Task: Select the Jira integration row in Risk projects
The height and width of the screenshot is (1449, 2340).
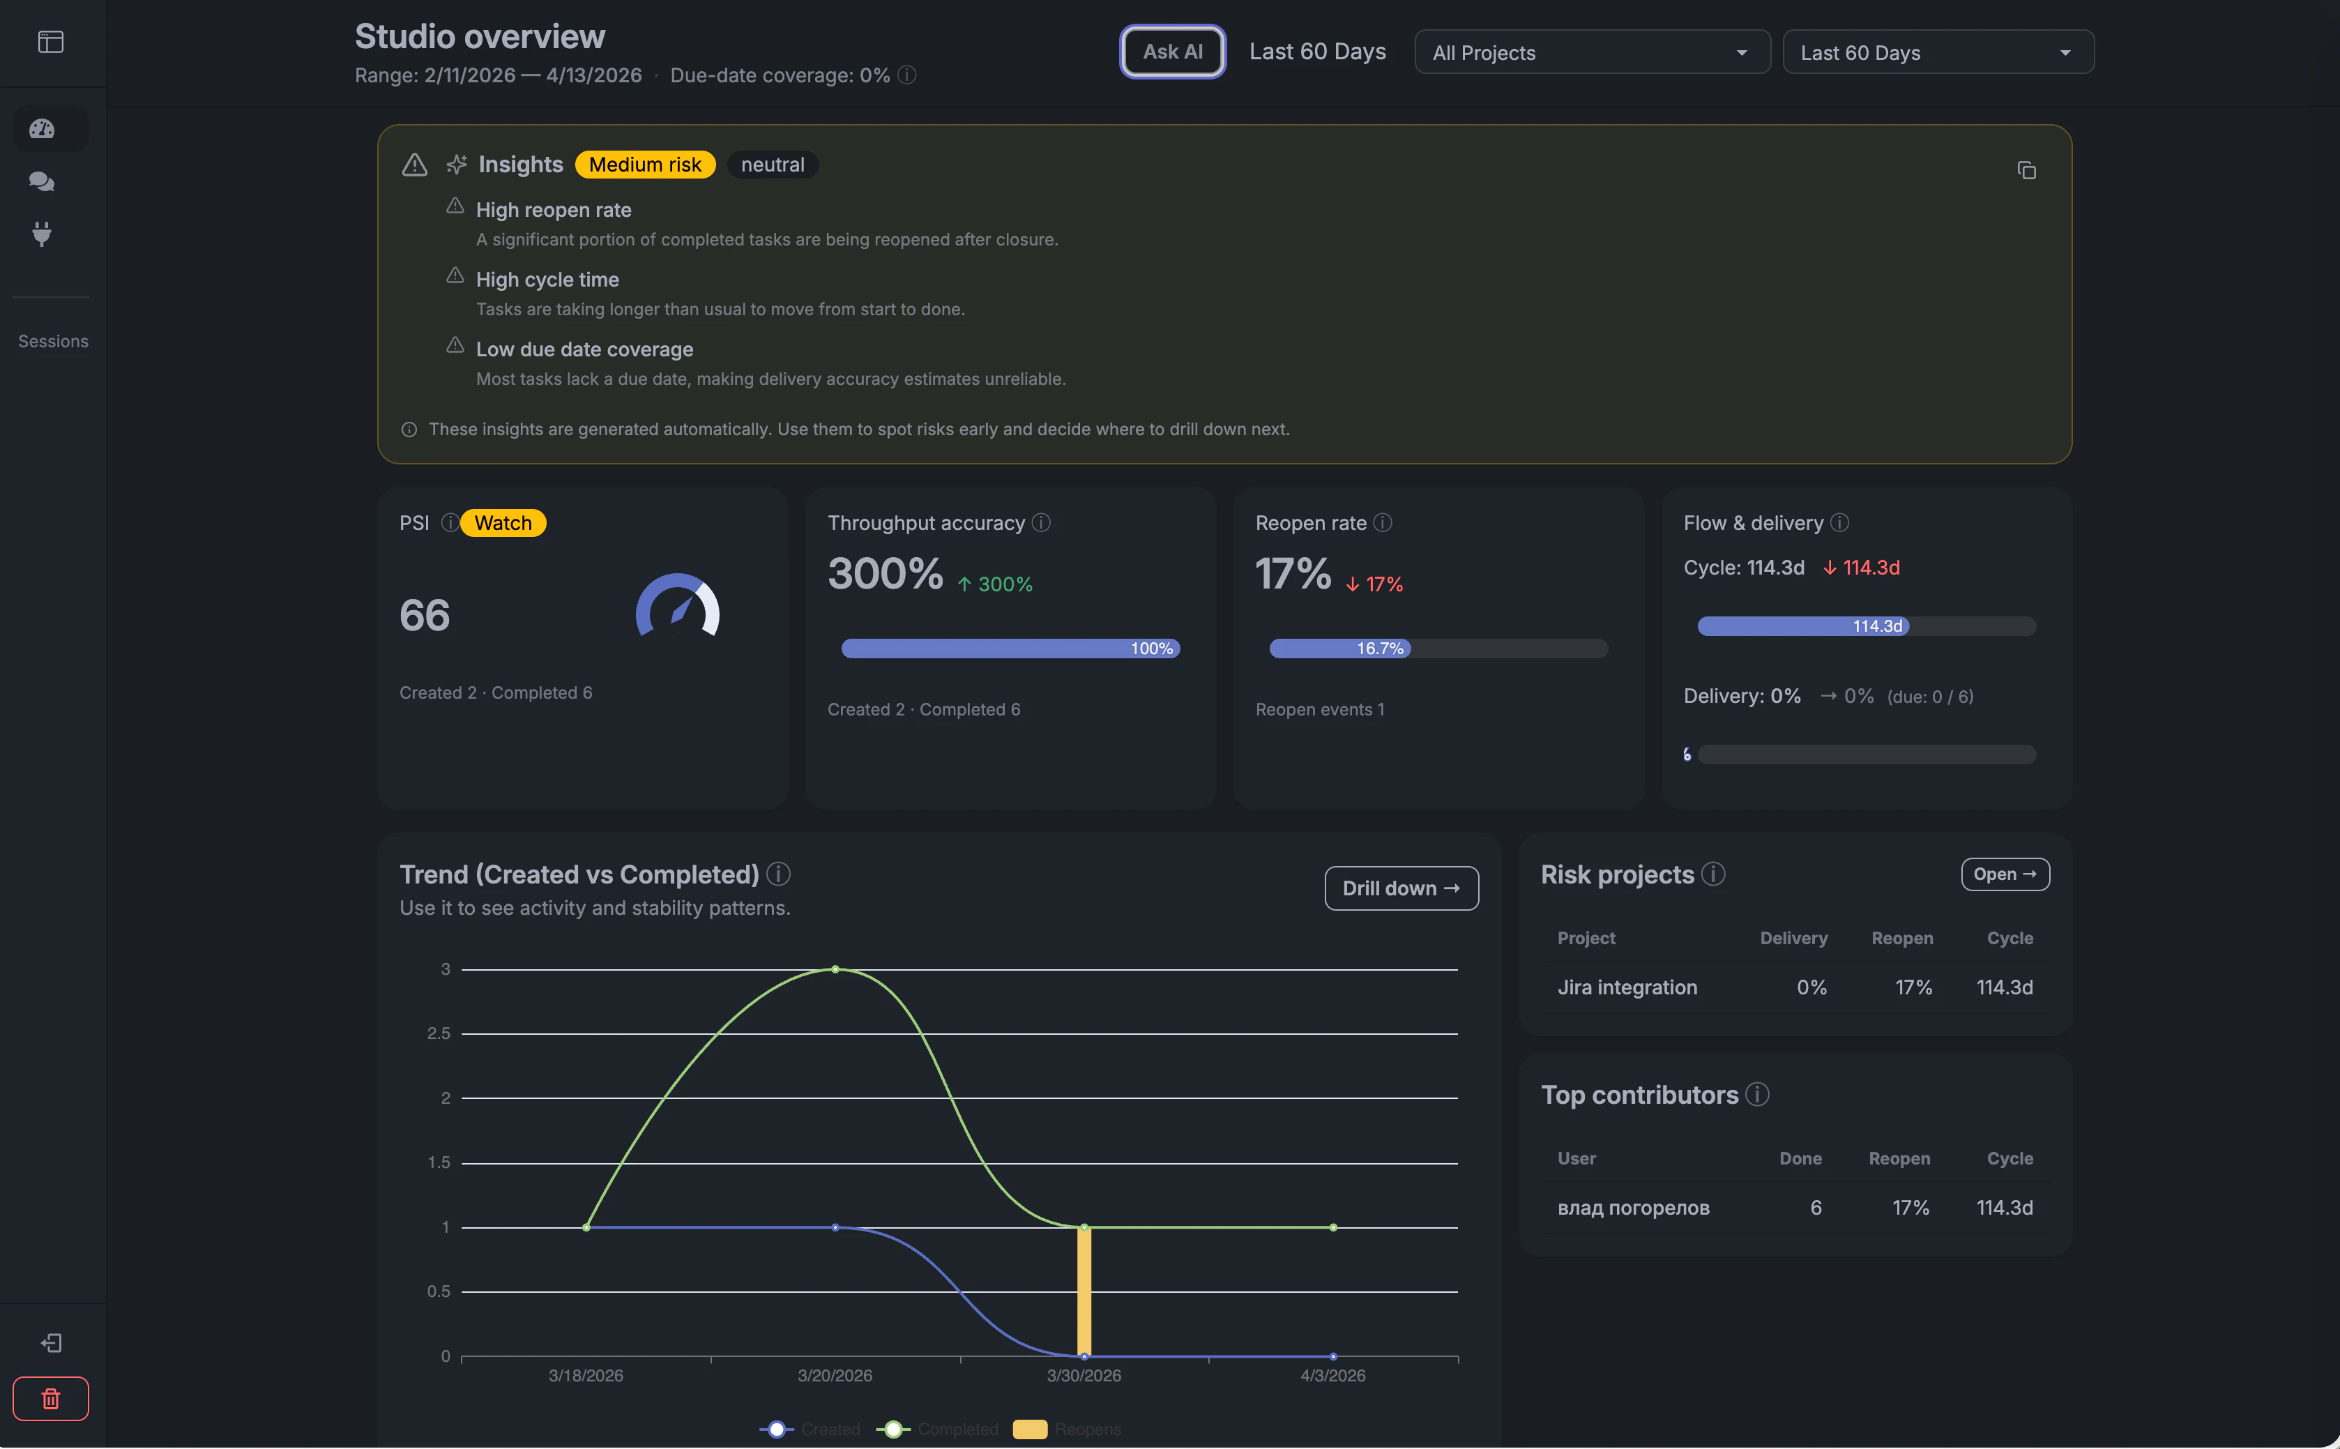Action: pos(1626,986)
